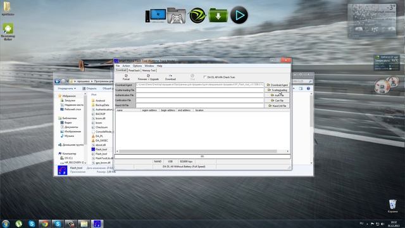Open the Recycle Bin (Корзина) on desktop
This screenshot has width=405, height=228.
coord(392,206)
